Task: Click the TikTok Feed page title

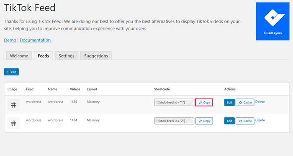Action: point(30,8)
